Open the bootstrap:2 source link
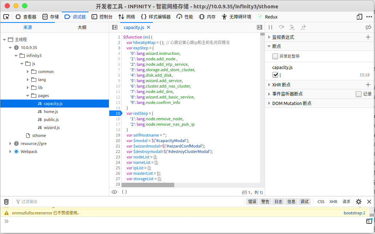The width and height of the screenshot is (375, 234). pos(354,213)
